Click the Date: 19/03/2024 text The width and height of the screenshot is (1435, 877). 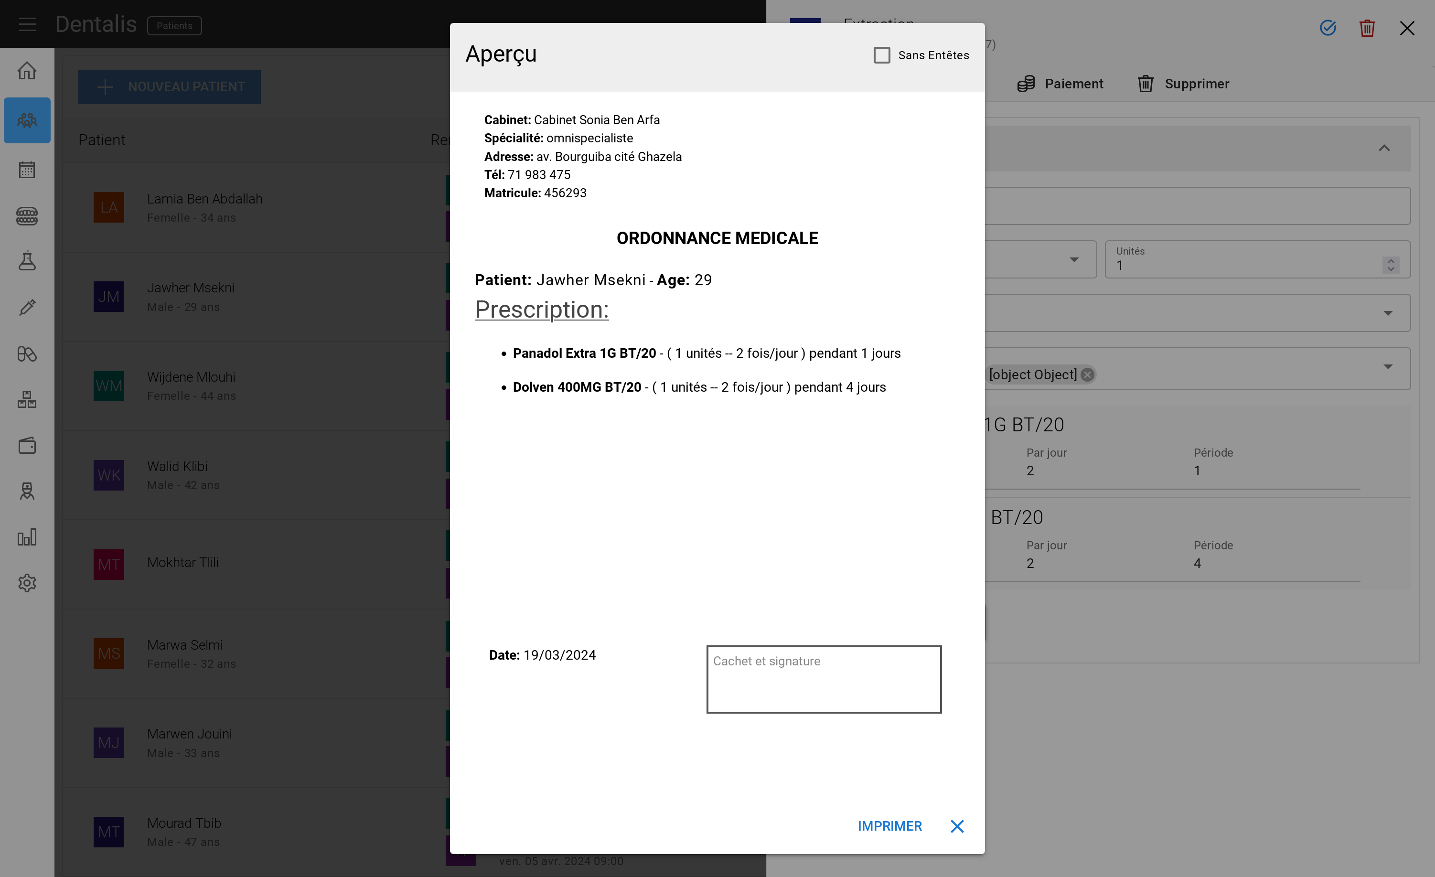(x=542, y=655)
